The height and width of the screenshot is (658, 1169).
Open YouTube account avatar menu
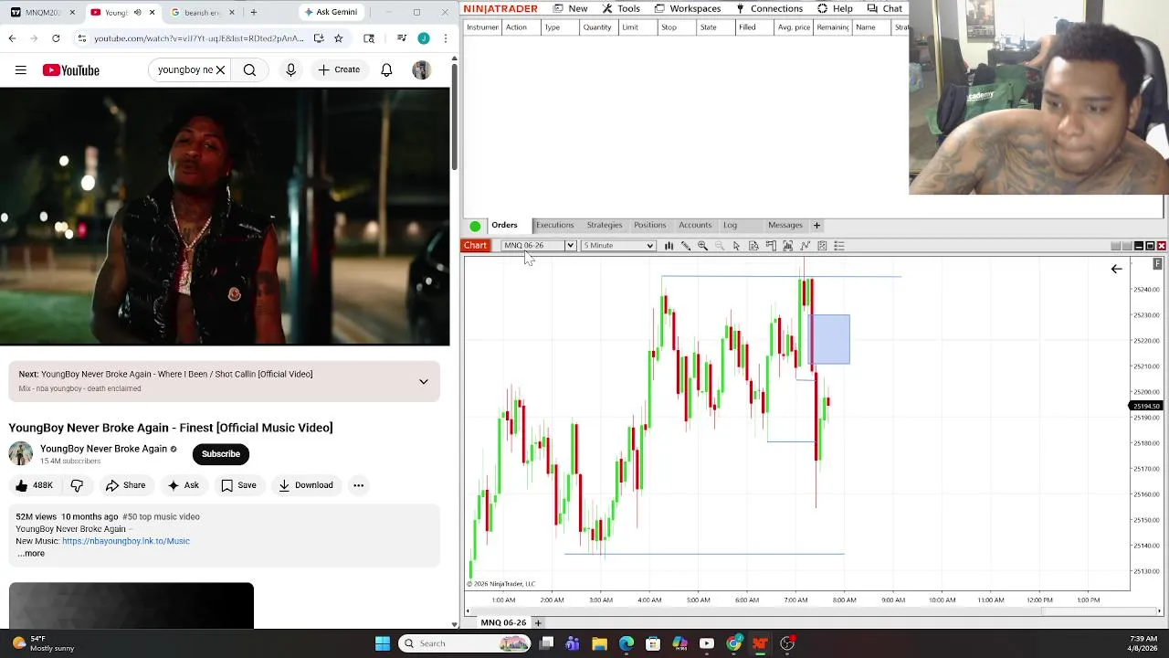[x=421, y=70]
